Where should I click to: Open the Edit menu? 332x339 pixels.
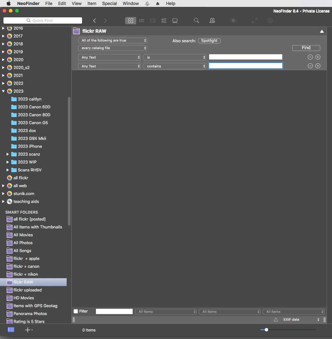[62, 3]
